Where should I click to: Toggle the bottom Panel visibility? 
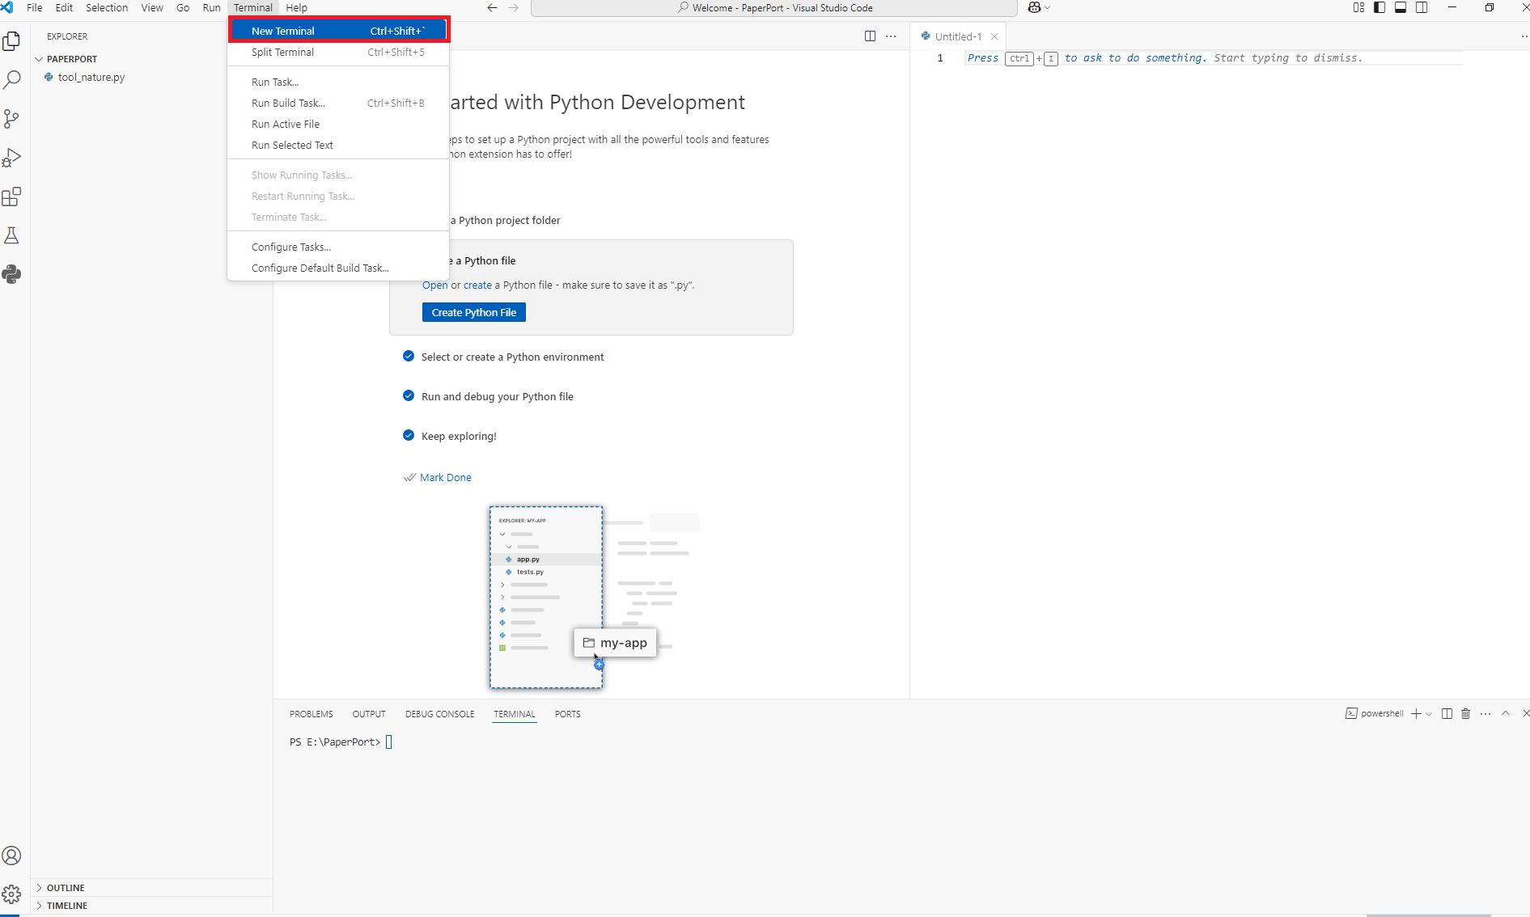pos(1401,7)
